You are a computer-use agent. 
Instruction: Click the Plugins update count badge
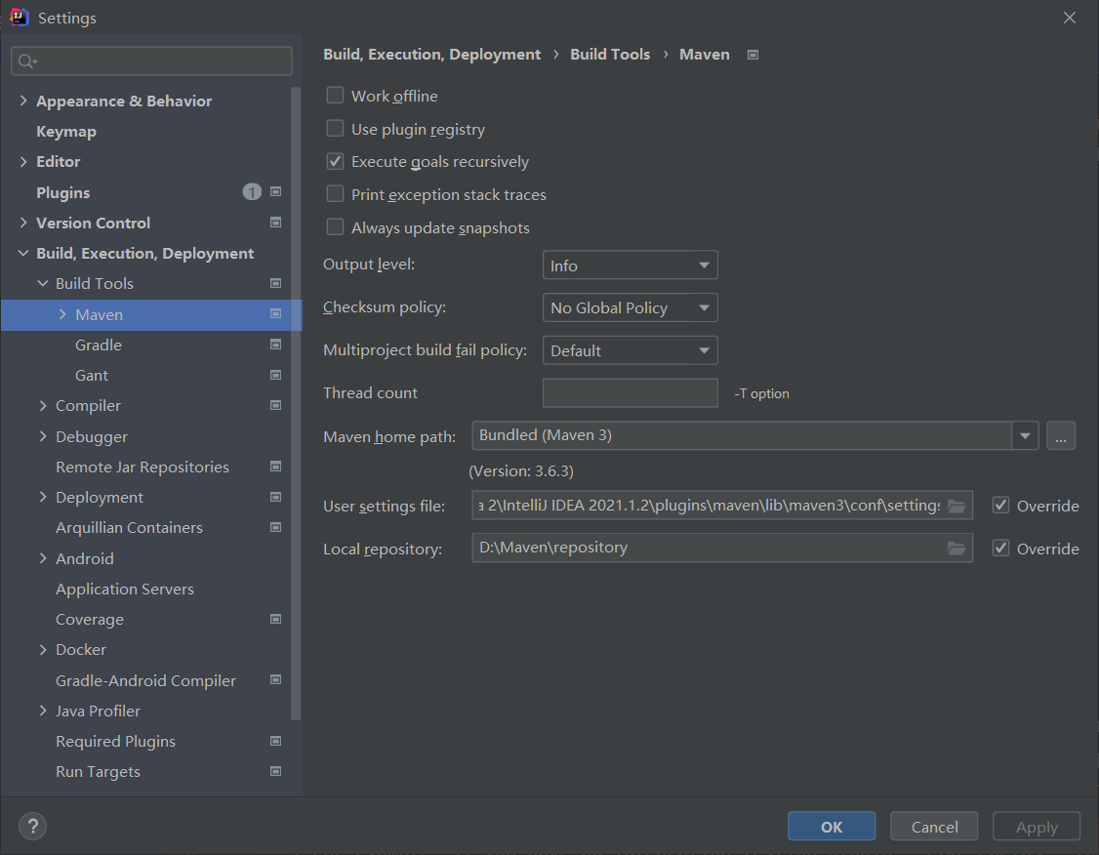point(252,191)
